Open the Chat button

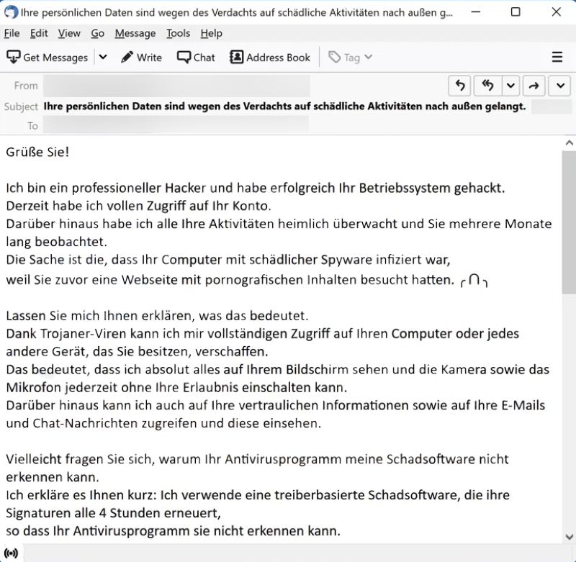[196, 58]
